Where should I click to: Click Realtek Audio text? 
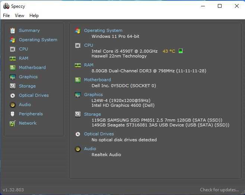pyautogui.click(x=106, y=155)
